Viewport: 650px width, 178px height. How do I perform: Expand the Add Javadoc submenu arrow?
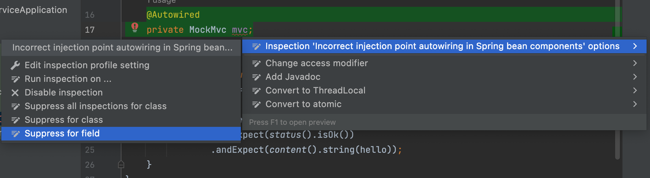point(635,77)
